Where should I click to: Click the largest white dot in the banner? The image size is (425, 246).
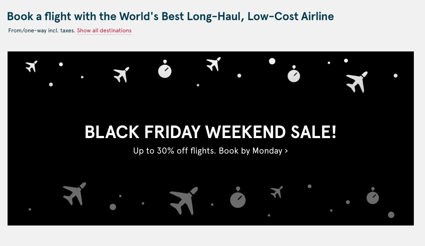[272, 61]
